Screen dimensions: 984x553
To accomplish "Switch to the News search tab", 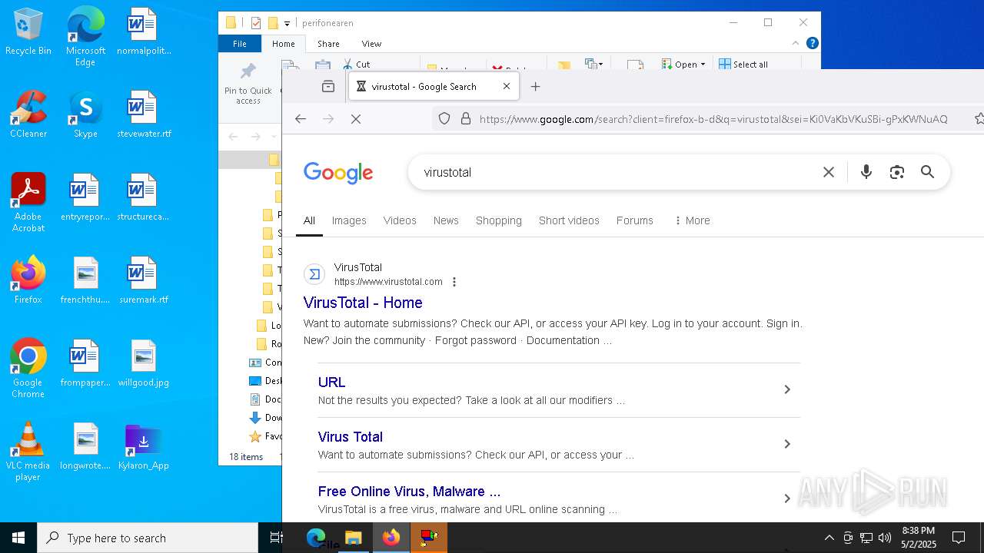I will coord(446,220).
